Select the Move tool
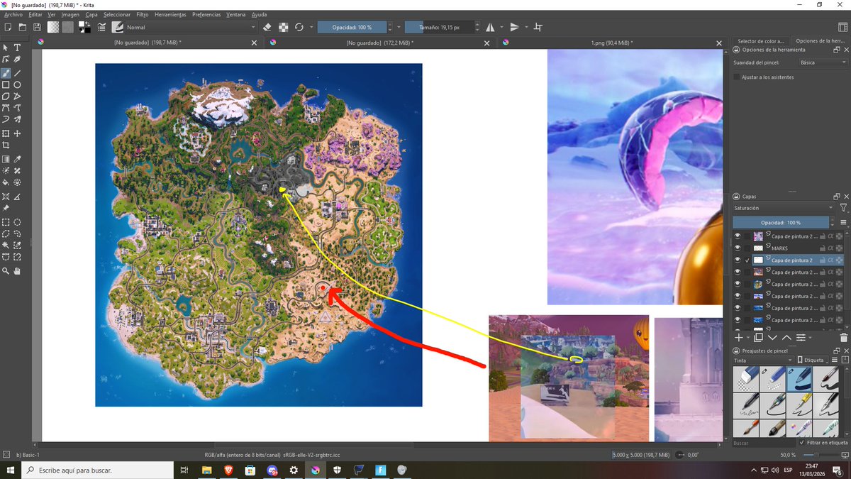The width and height of the screenshot is (851, 479). (x=17, y=133)
